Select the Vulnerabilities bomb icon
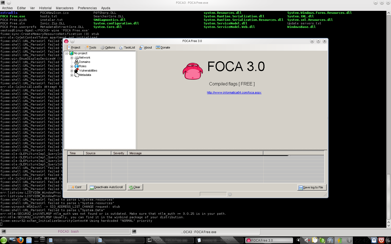The width and height of the screenshot is (391, 244). (x=75, y=70)
